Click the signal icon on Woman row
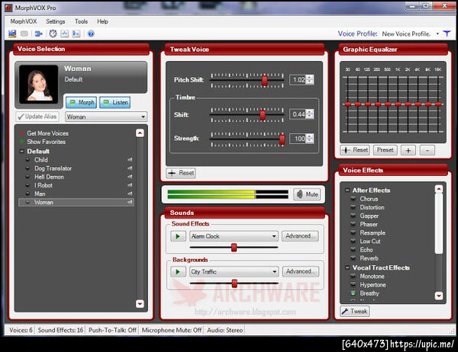 130,202
